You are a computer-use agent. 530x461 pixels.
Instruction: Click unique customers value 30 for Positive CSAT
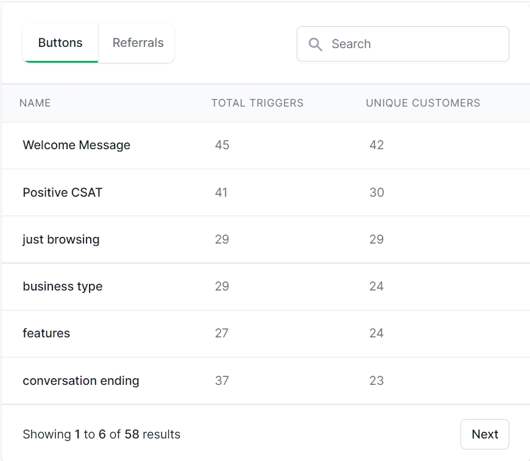point(376,192)
